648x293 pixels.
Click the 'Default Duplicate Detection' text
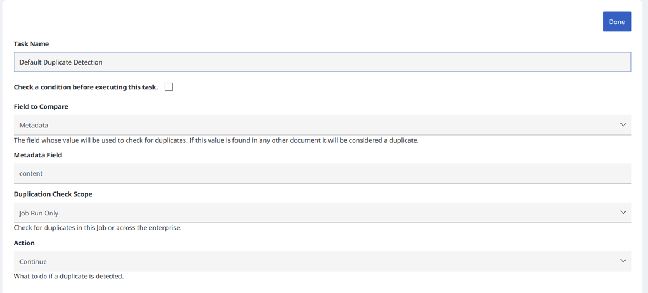pyautogui.click(x=61, y=62)
